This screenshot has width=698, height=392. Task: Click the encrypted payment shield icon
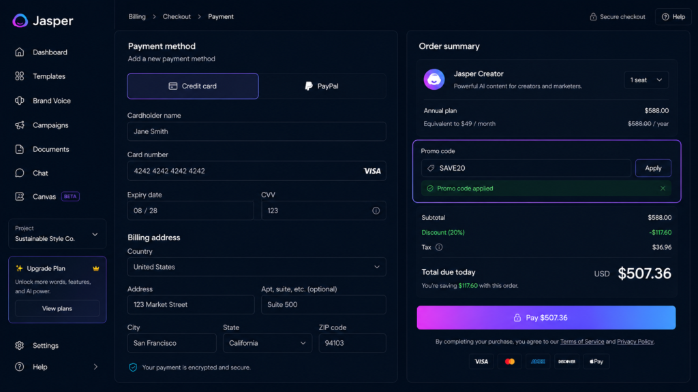pos(133,367)
